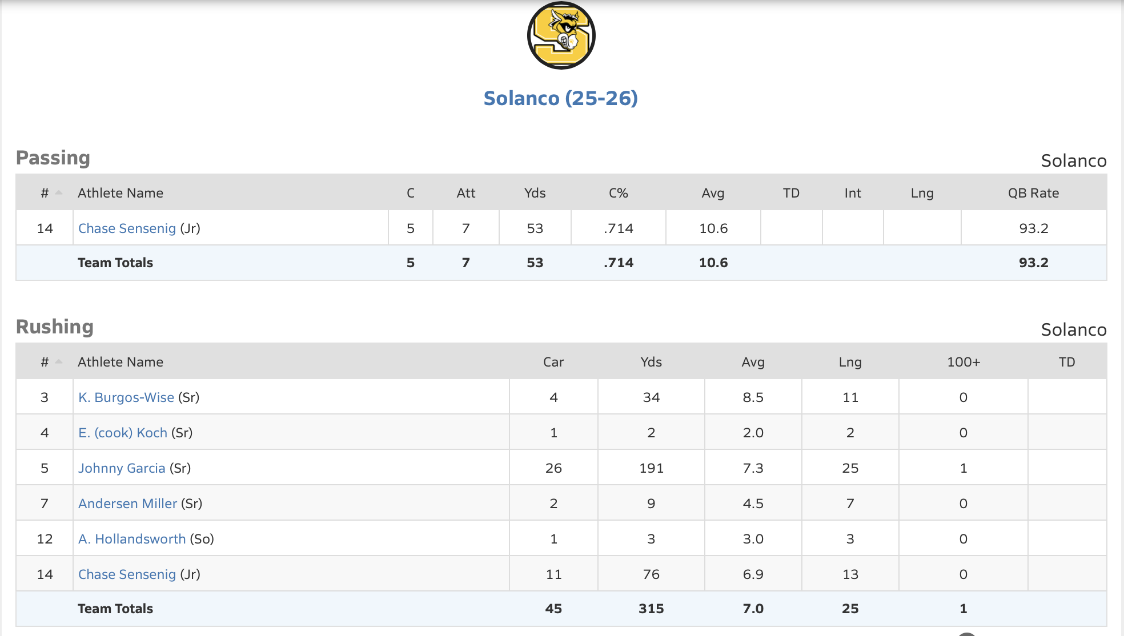The height and width of the screenshot is (636, 1124).
Task: Open Chase Sensenig in the Passing table
Action: (x=127, y=228)
